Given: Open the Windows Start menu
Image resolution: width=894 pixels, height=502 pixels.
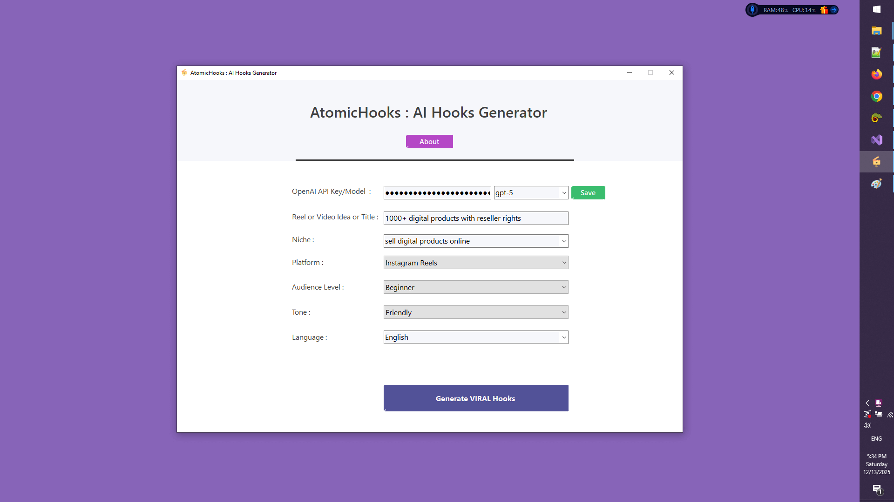Looking at the screenshot, I should coord(877,9).
